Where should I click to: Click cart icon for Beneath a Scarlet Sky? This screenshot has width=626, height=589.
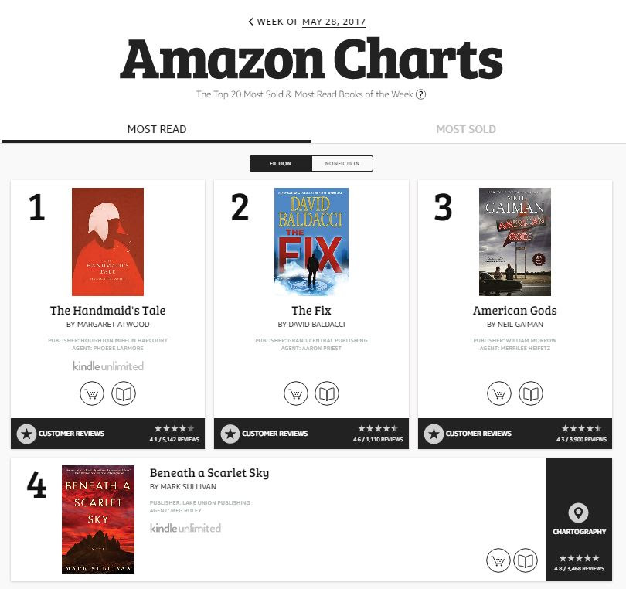(498, 560)
